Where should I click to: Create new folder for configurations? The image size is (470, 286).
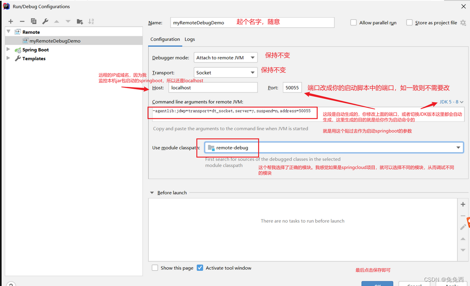click(80, 21)
